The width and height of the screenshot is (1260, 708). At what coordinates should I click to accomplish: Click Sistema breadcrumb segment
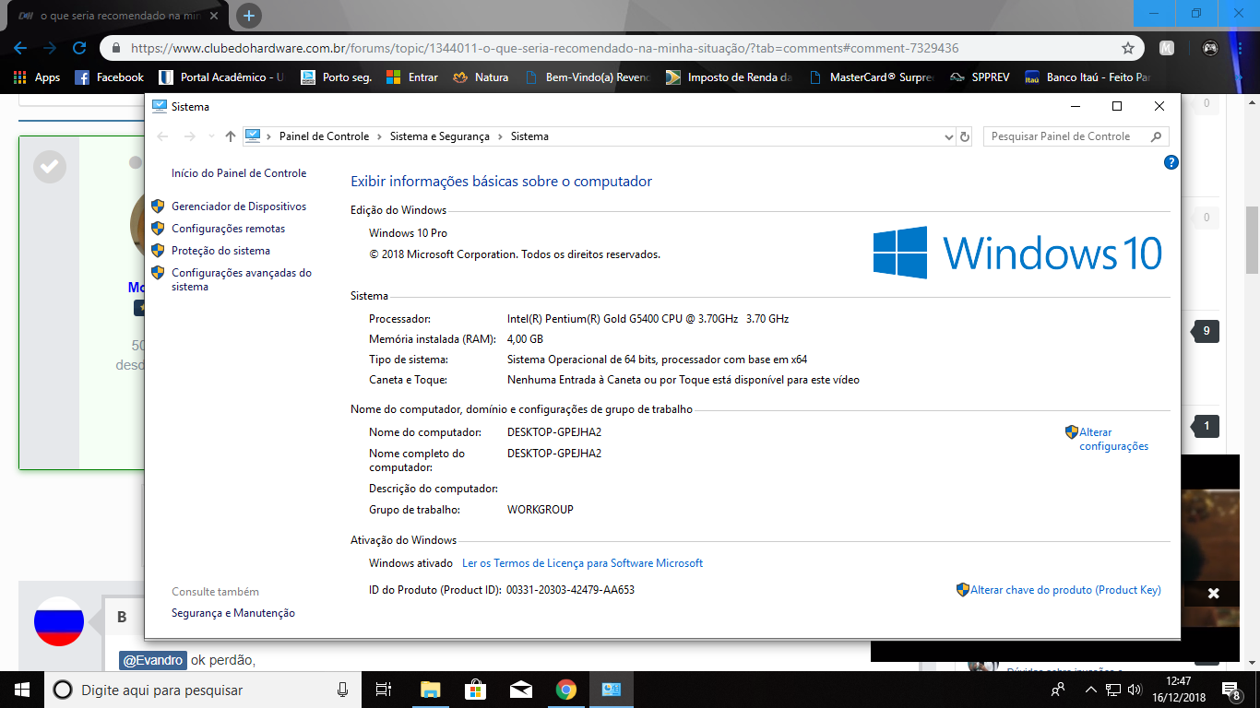tap(529, 136)
